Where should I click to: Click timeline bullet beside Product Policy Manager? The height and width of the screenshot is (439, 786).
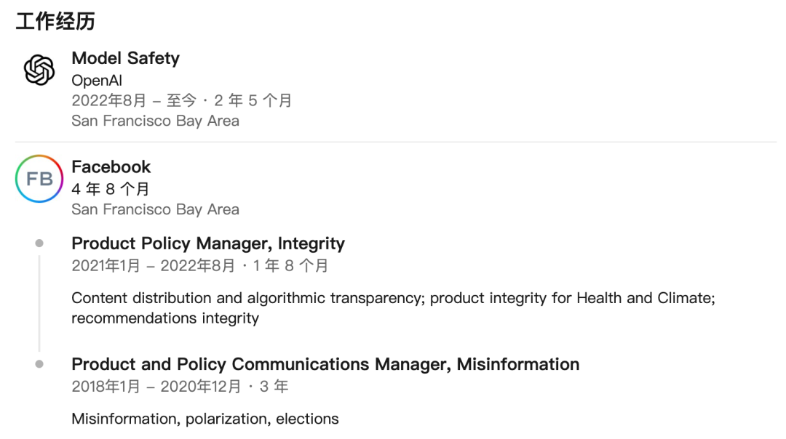pyautogui.click(x=39, y=243)
